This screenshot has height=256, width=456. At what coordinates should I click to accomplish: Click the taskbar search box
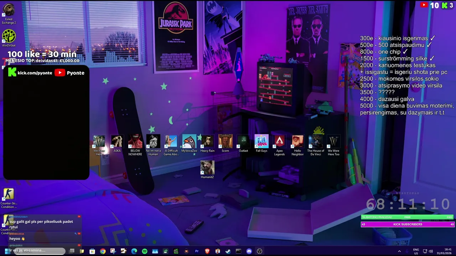point(40,251)
